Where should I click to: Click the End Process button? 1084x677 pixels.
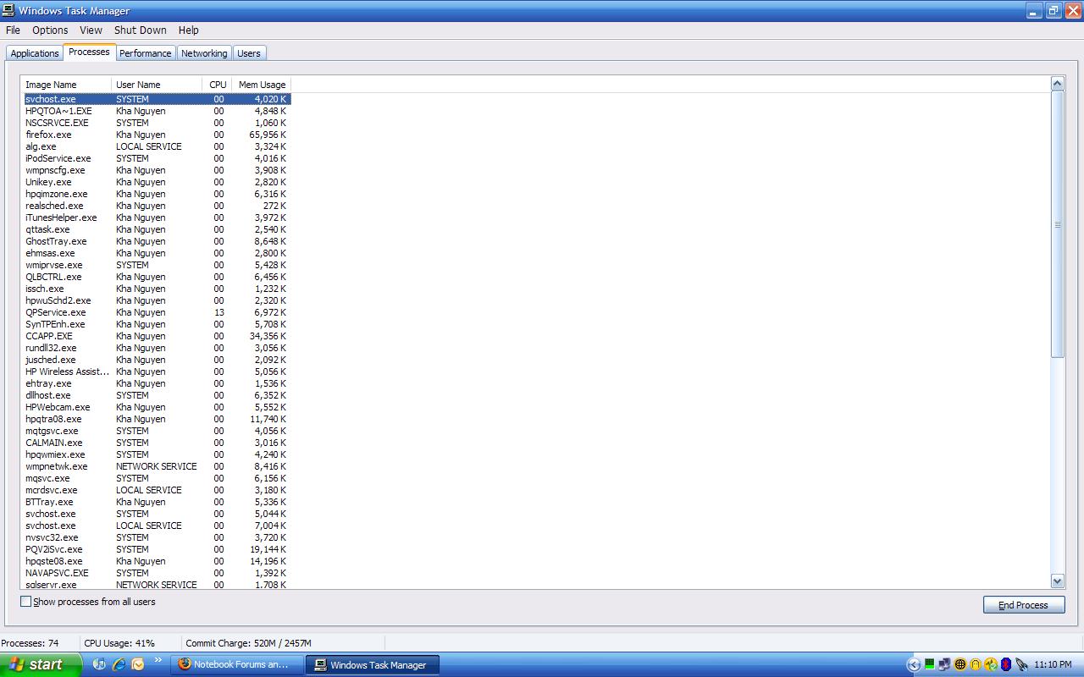1024,605
